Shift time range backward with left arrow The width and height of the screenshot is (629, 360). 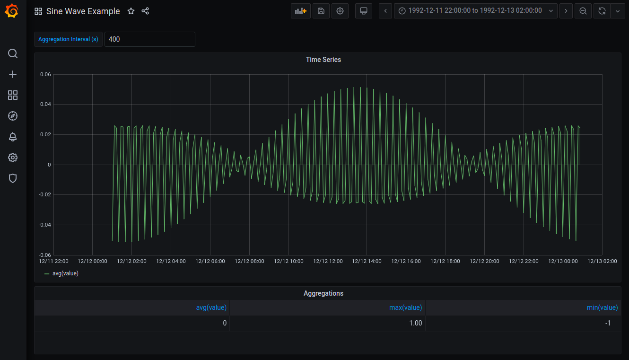(x=385, y=11)
